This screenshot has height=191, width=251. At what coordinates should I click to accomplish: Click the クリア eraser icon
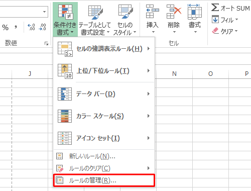[x=215, y=31]
